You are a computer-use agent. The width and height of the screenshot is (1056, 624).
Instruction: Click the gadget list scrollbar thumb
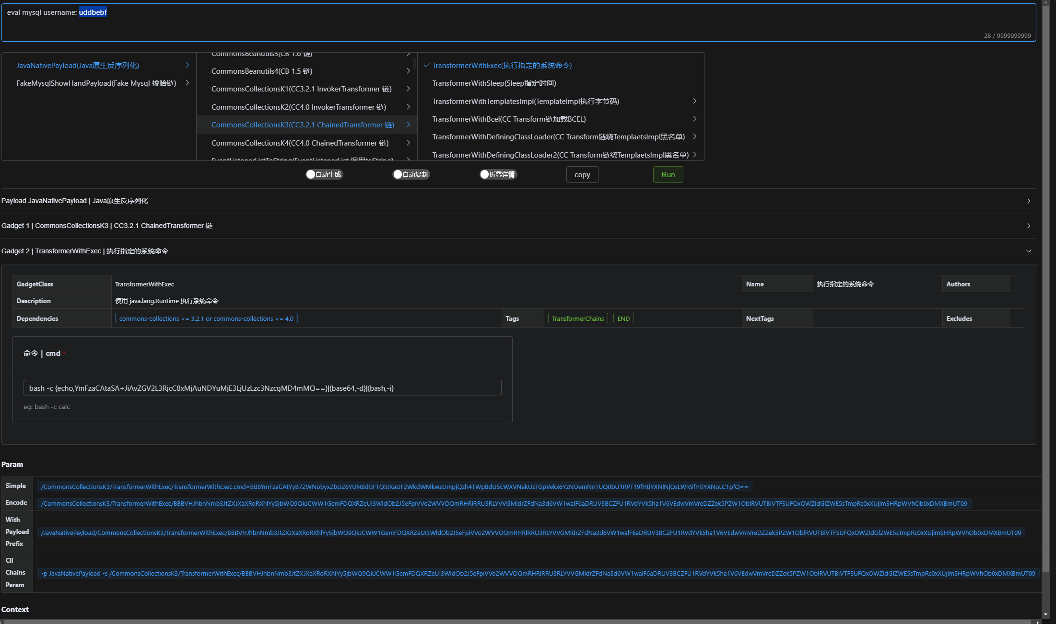[414, 64]
